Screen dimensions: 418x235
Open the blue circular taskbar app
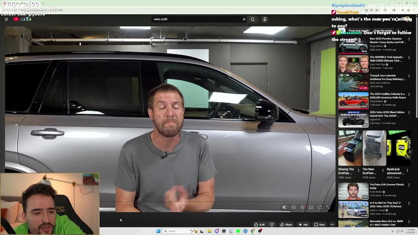click(x=245, y=231)
